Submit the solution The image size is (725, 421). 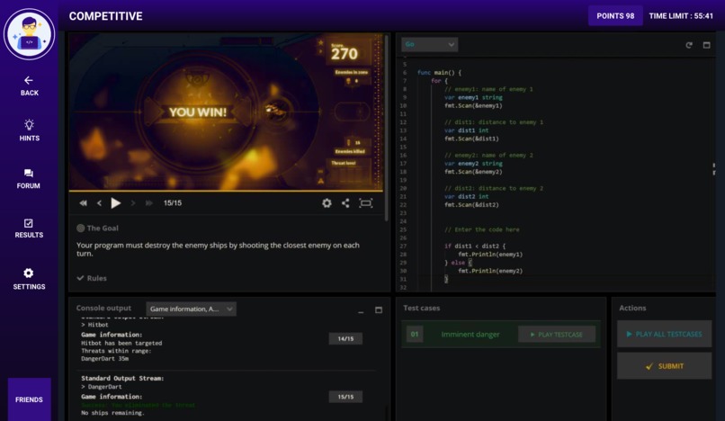[664, 366]
